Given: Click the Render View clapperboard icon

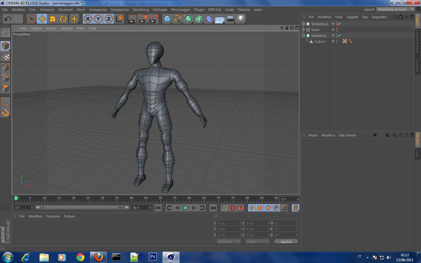Looking at the screenshot, I should [x=132, y=19].
